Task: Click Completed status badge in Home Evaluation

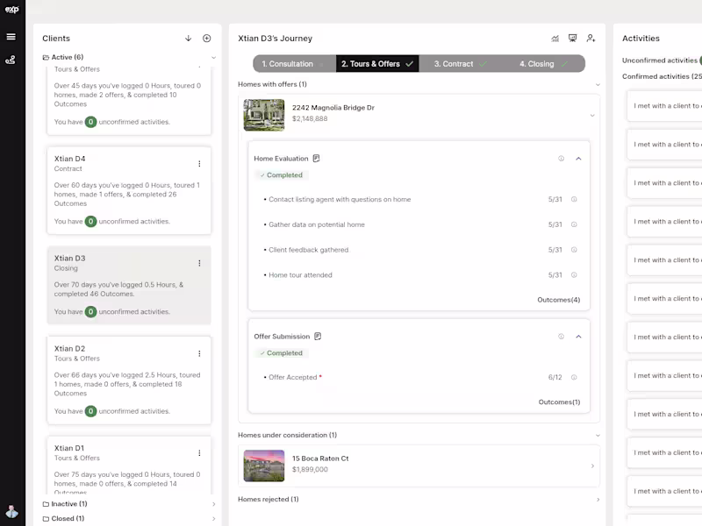Action: tap(281, 174)
